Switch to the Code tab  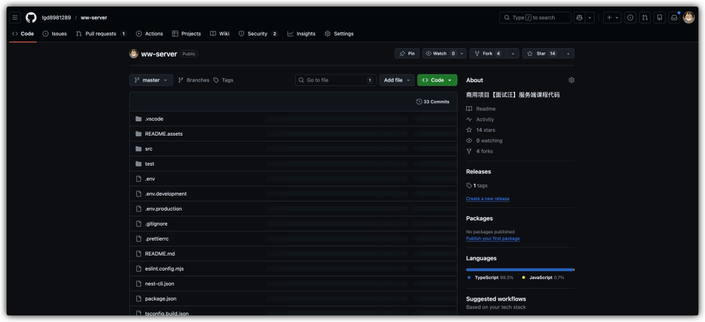pyautogui.click(x=23, y=34)
